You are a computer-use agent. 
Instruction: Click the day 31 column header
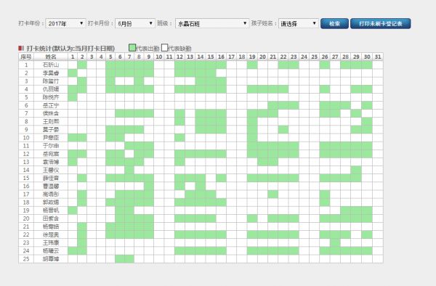tap(378, 57)
